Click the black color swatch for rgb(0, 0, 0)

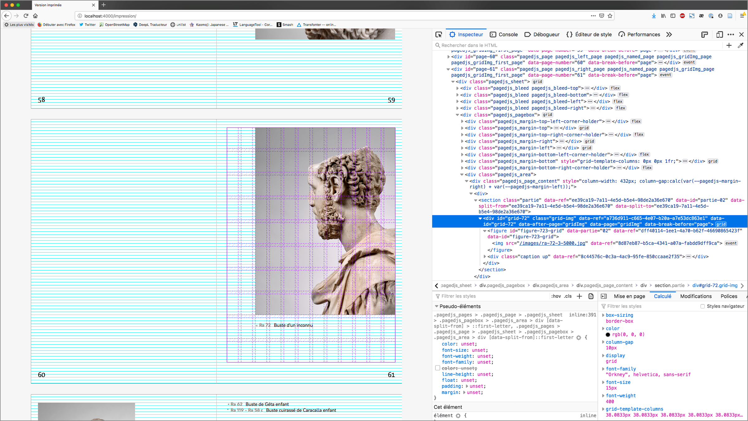608,335
